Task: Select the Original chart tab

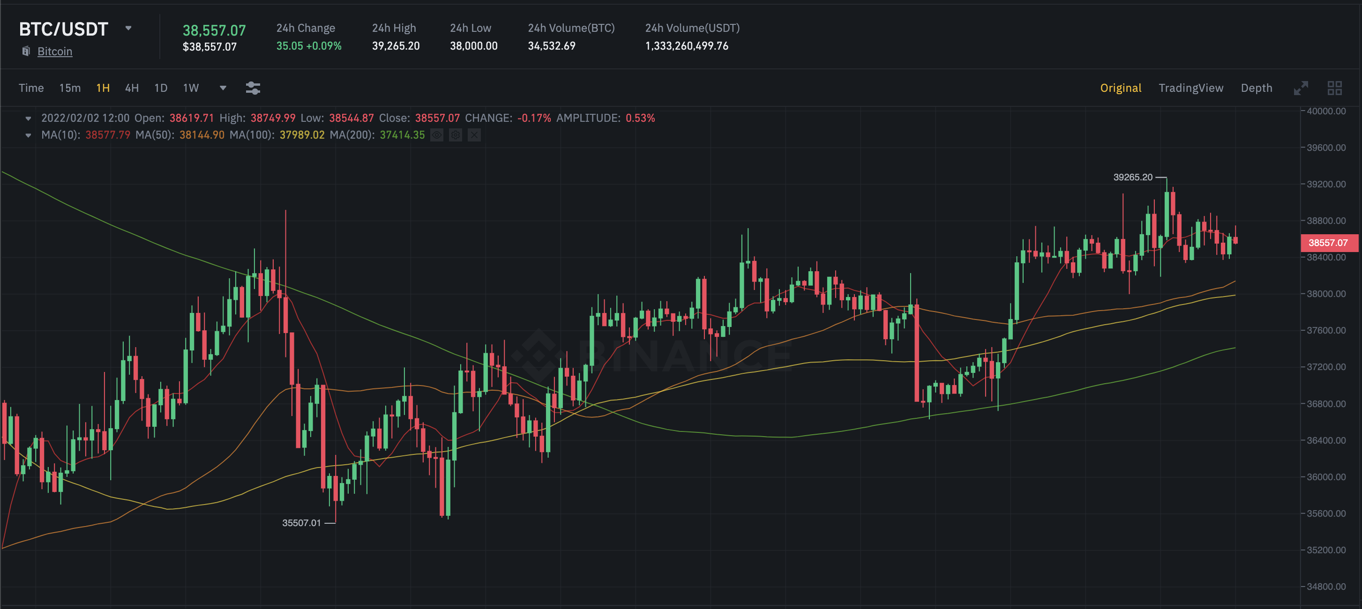Action: pos(1120,88)
